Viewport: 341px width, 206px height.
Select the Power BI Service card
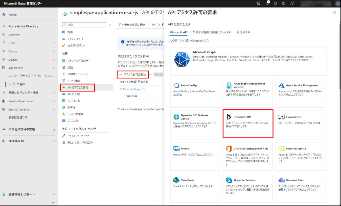pyautogui.click(x=301, y=156)
